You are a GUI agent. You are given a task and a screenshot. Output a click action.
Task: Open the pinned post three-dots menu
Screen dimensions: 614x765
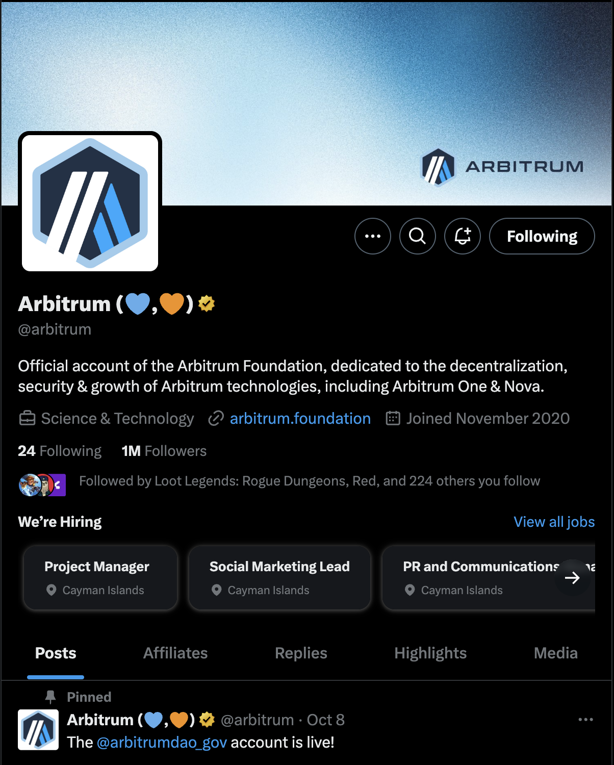[585, 720]
